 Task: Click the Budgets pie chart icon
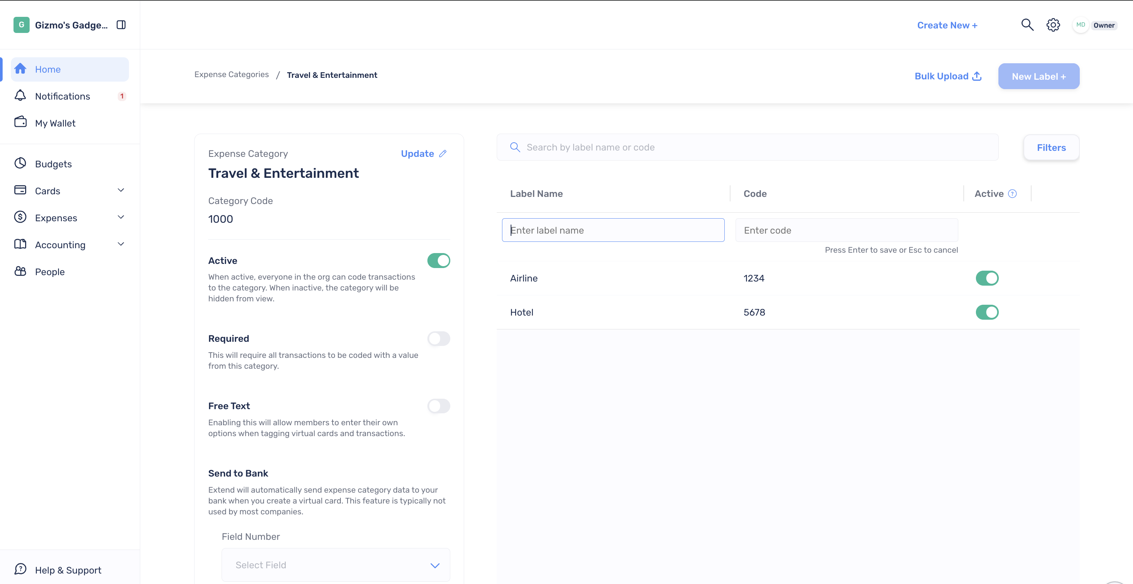20,163
